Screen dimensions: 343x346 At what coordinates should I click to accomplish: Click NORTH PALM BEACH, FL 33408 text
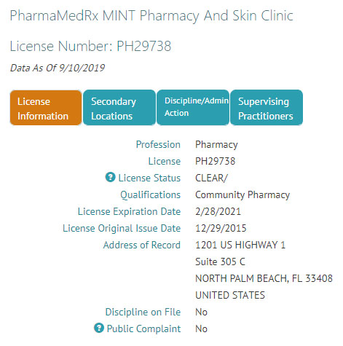[264, 278]
